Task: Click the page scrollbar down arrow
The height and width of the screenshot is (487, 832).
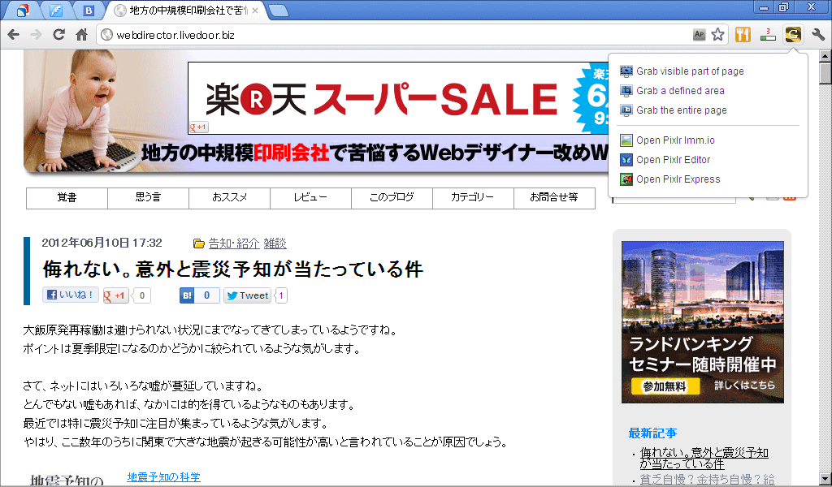Action: pyautogui.click(x=825, y=478)
